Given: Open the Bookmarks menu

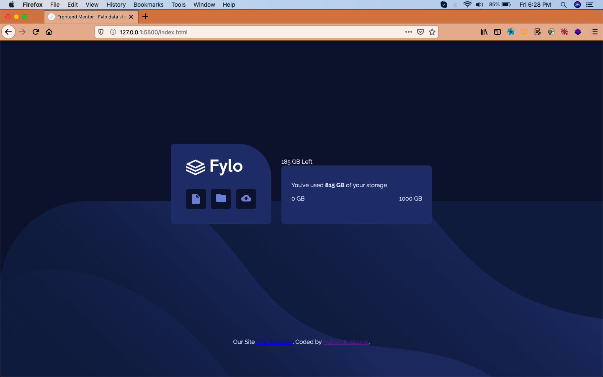Looking at the screenshot, I should [x=149, y=5].
